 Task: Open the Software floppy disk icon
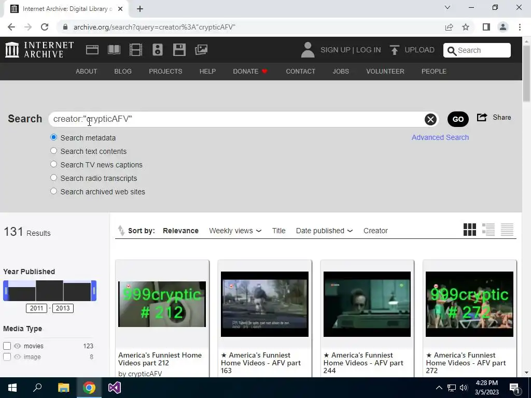179,50
